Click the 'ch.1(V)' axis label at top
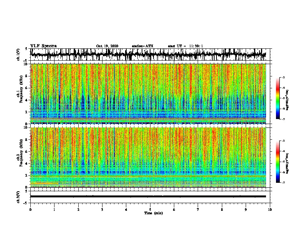Viewport: 304px width, 235px height. tap(18, 55)
